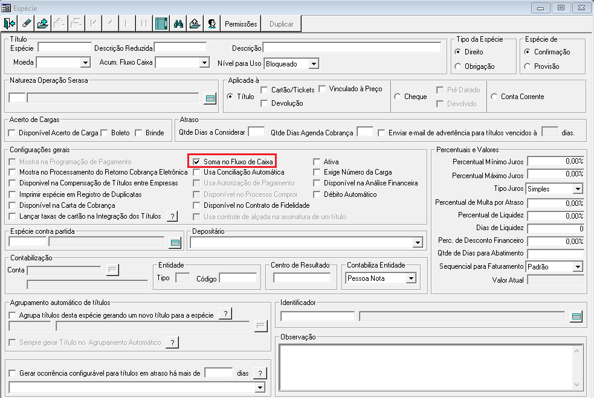Click the Conta lookup icon in Contabilização
This screenshot has width=594, height=398.
click(x=112, y=269)
